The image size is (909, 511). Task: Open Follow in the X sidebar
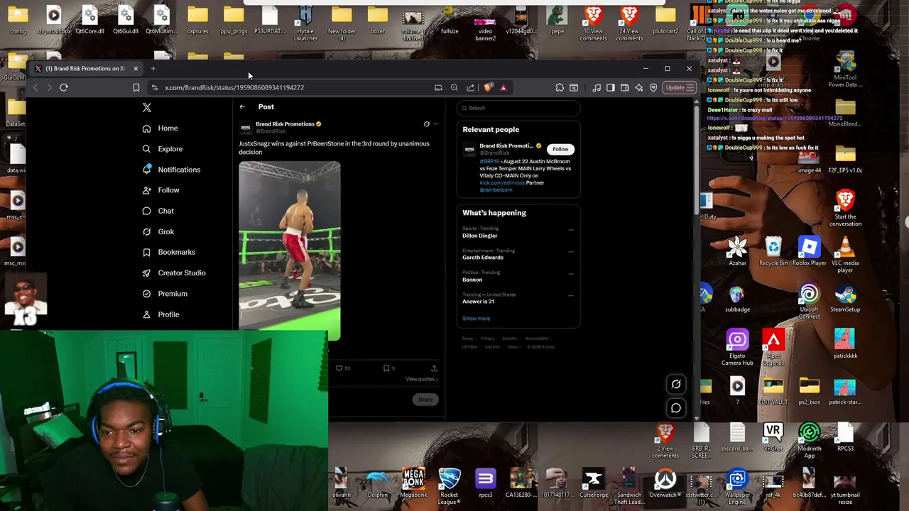[x=160, y=190]
